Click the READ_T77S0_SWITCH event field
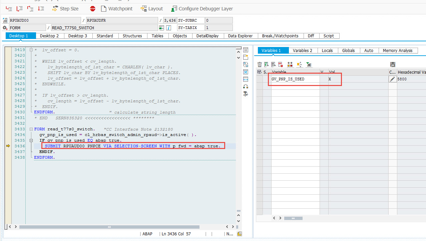The height and width of the screenshot is (241, 426). pos(104,28)
